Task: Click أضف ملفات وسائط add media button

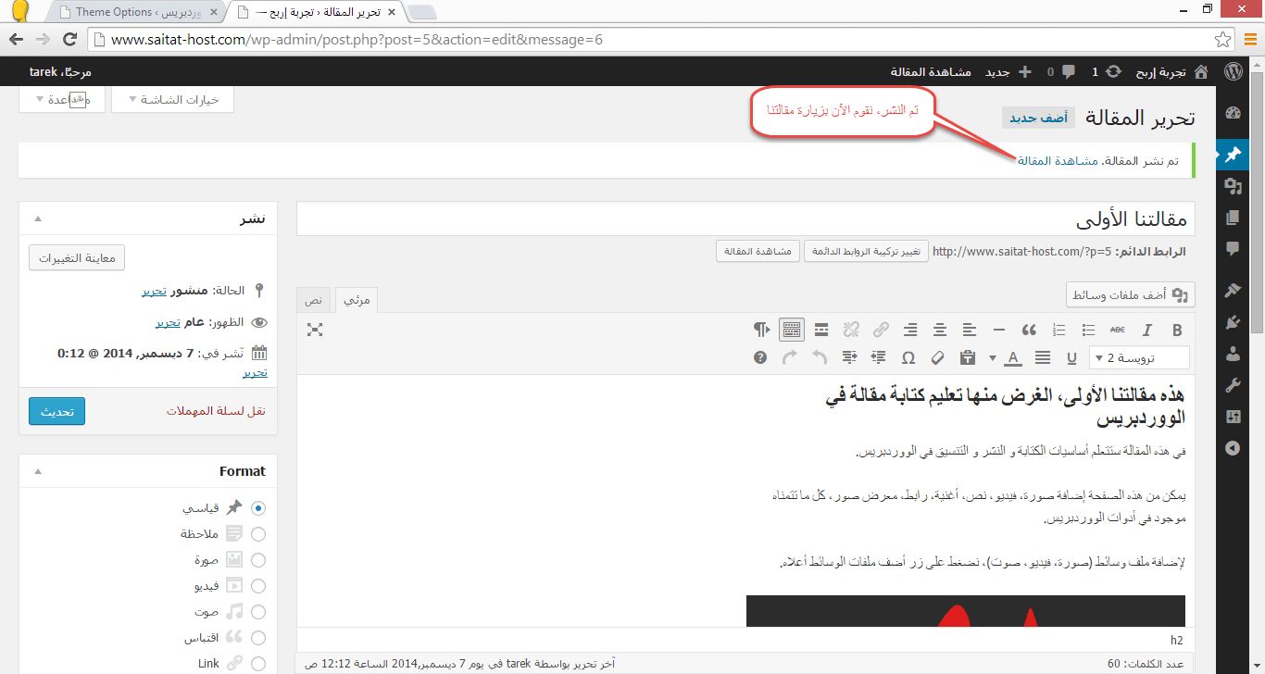Action: pyautogui.click(x=1130, y=294)
